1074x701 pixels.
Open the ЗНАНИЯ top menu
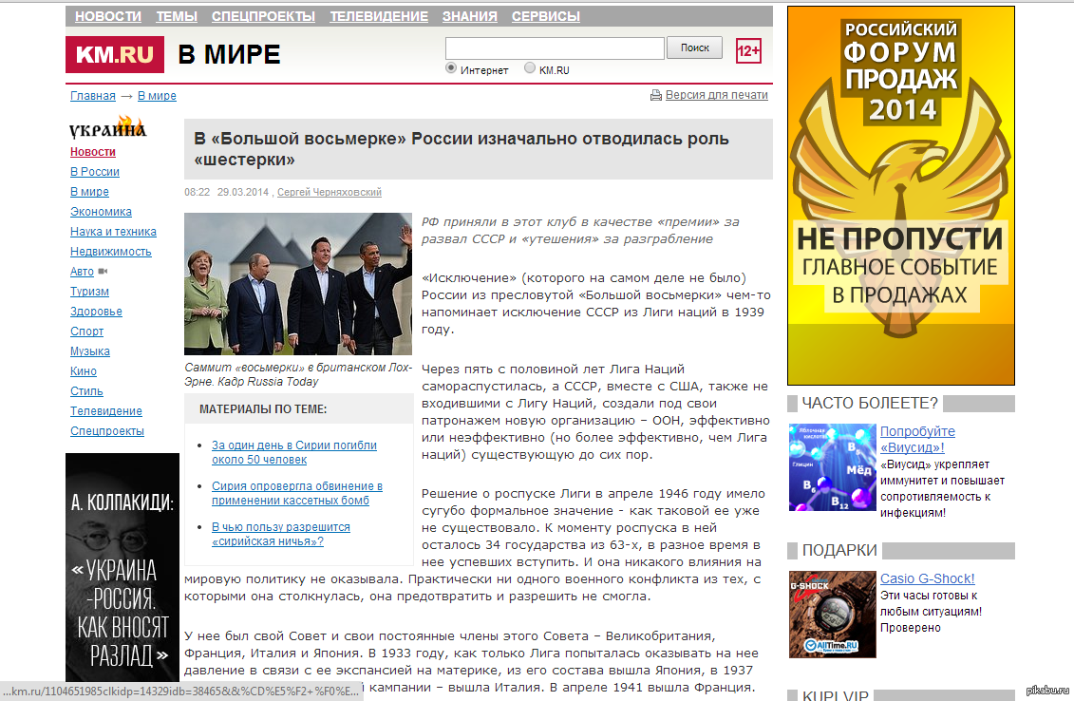[470, 16]
